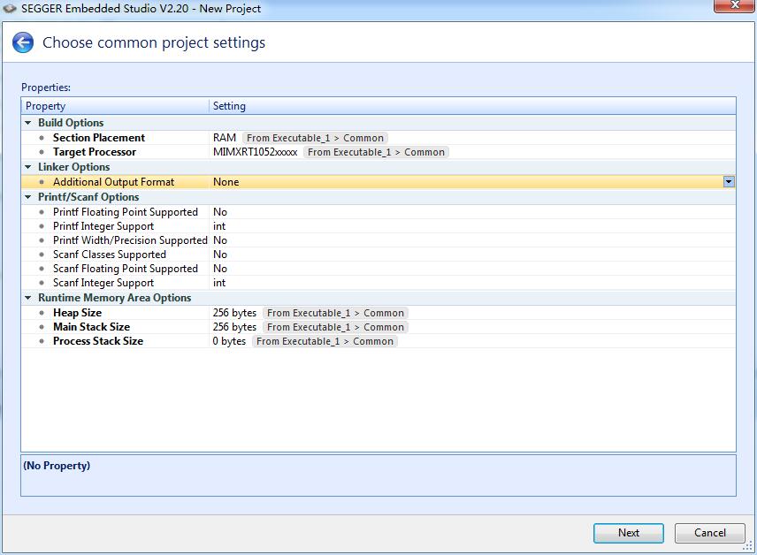
Task: Select Printf Integer Support property
Action: click(x=103, y=226)
